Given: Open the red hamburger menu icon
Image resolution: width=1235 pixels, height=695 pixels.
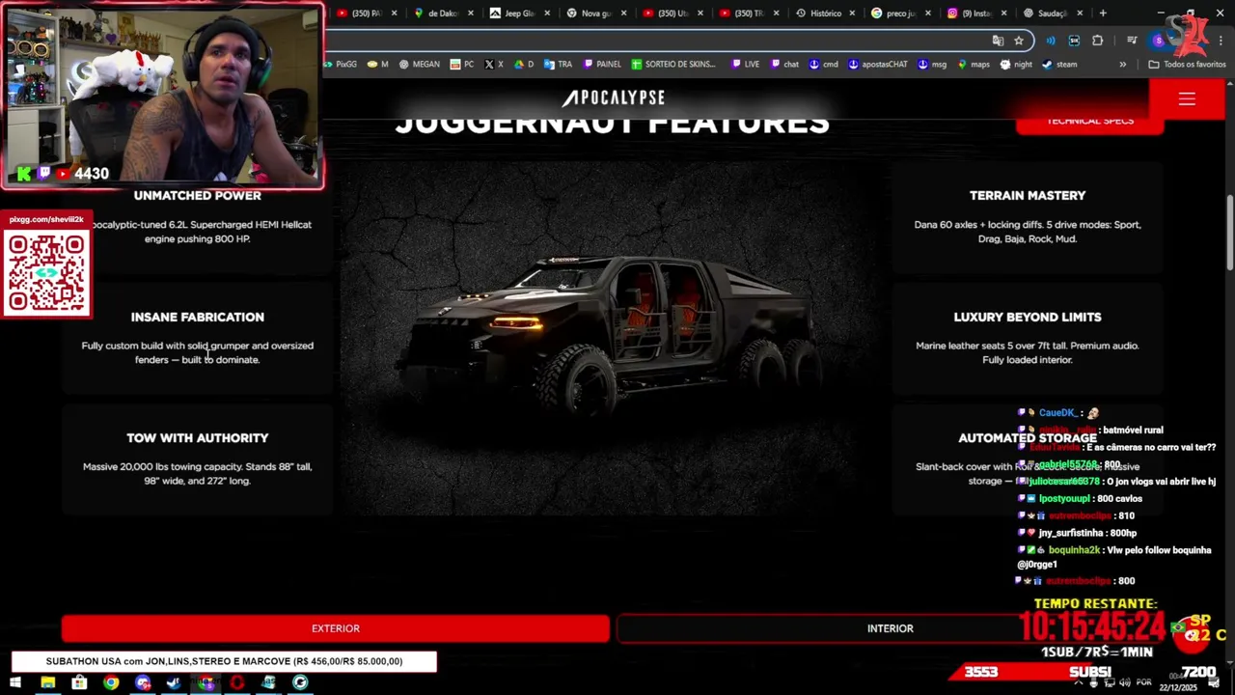Looking at the screenshot, I should (x=1187, y=99).
